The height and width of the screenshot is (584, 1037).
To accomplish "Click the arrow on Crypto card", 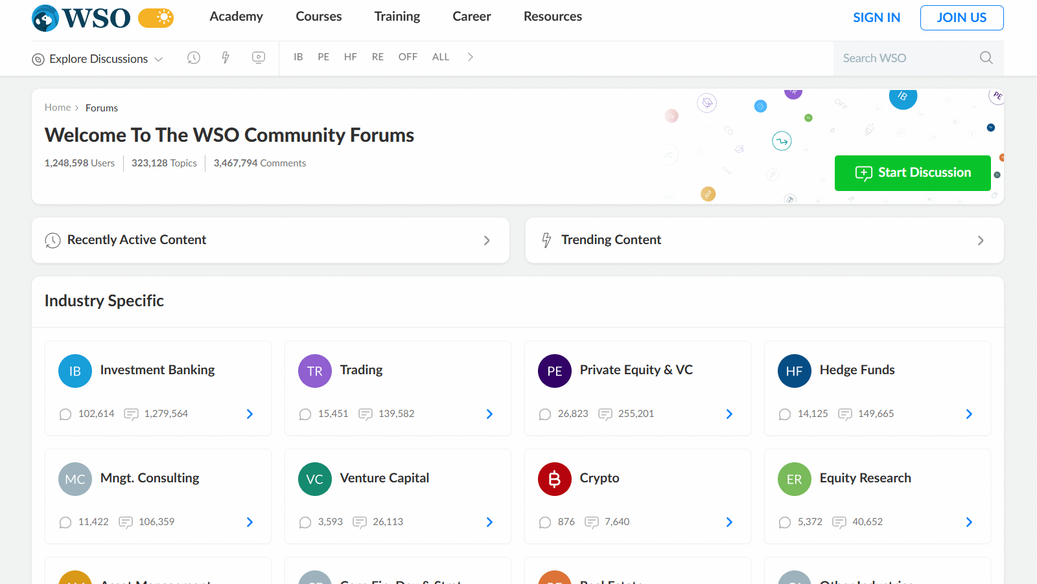I will [729, 522].
